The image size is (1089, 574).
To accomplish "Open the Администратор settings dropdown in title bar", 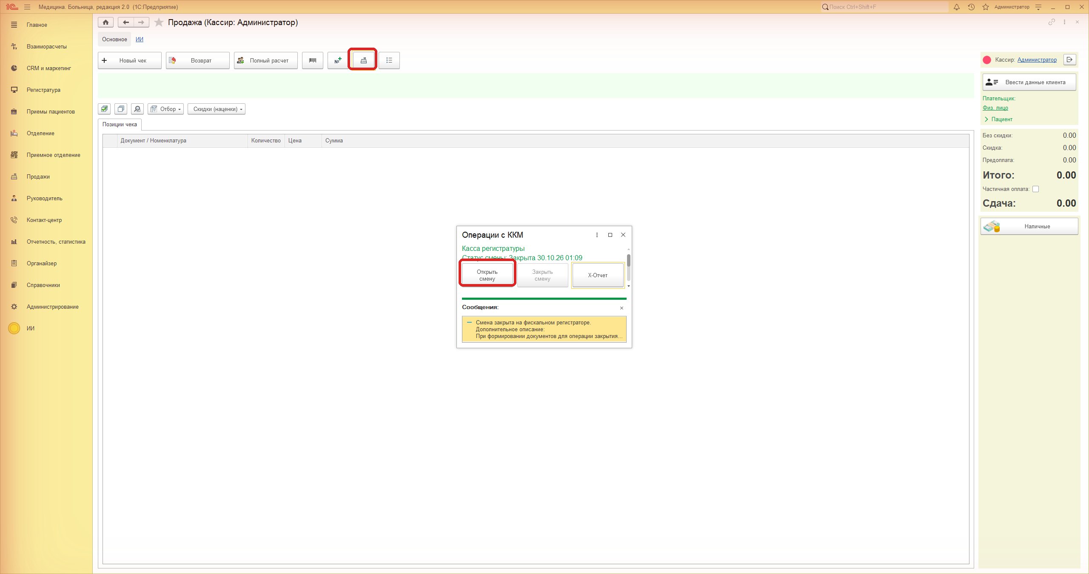I will click(1038, 7).
